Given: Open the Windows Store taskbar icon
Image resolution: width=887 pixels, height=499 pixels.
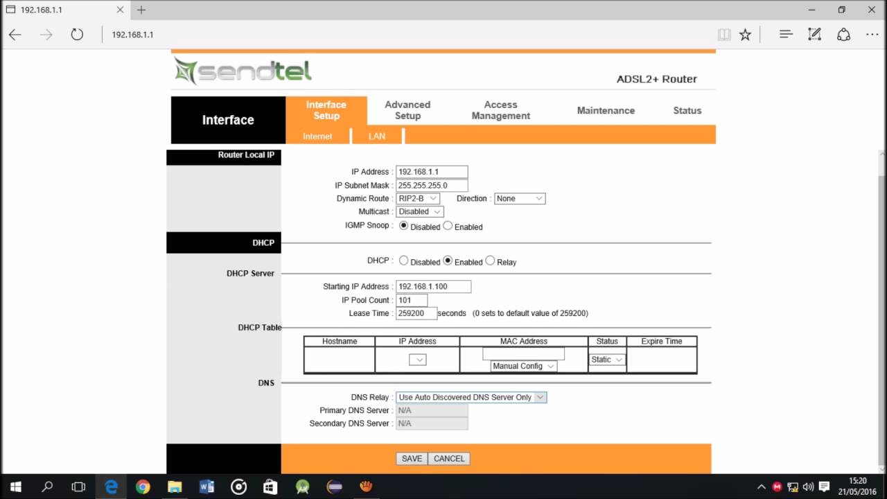Looking at the screenshot, I should (x=270, y=487).
